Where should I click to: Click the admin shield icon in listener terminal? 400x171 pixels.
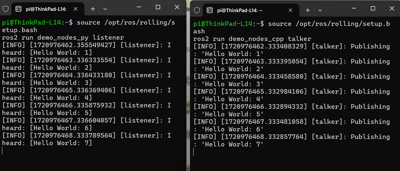tap(5, 9)
